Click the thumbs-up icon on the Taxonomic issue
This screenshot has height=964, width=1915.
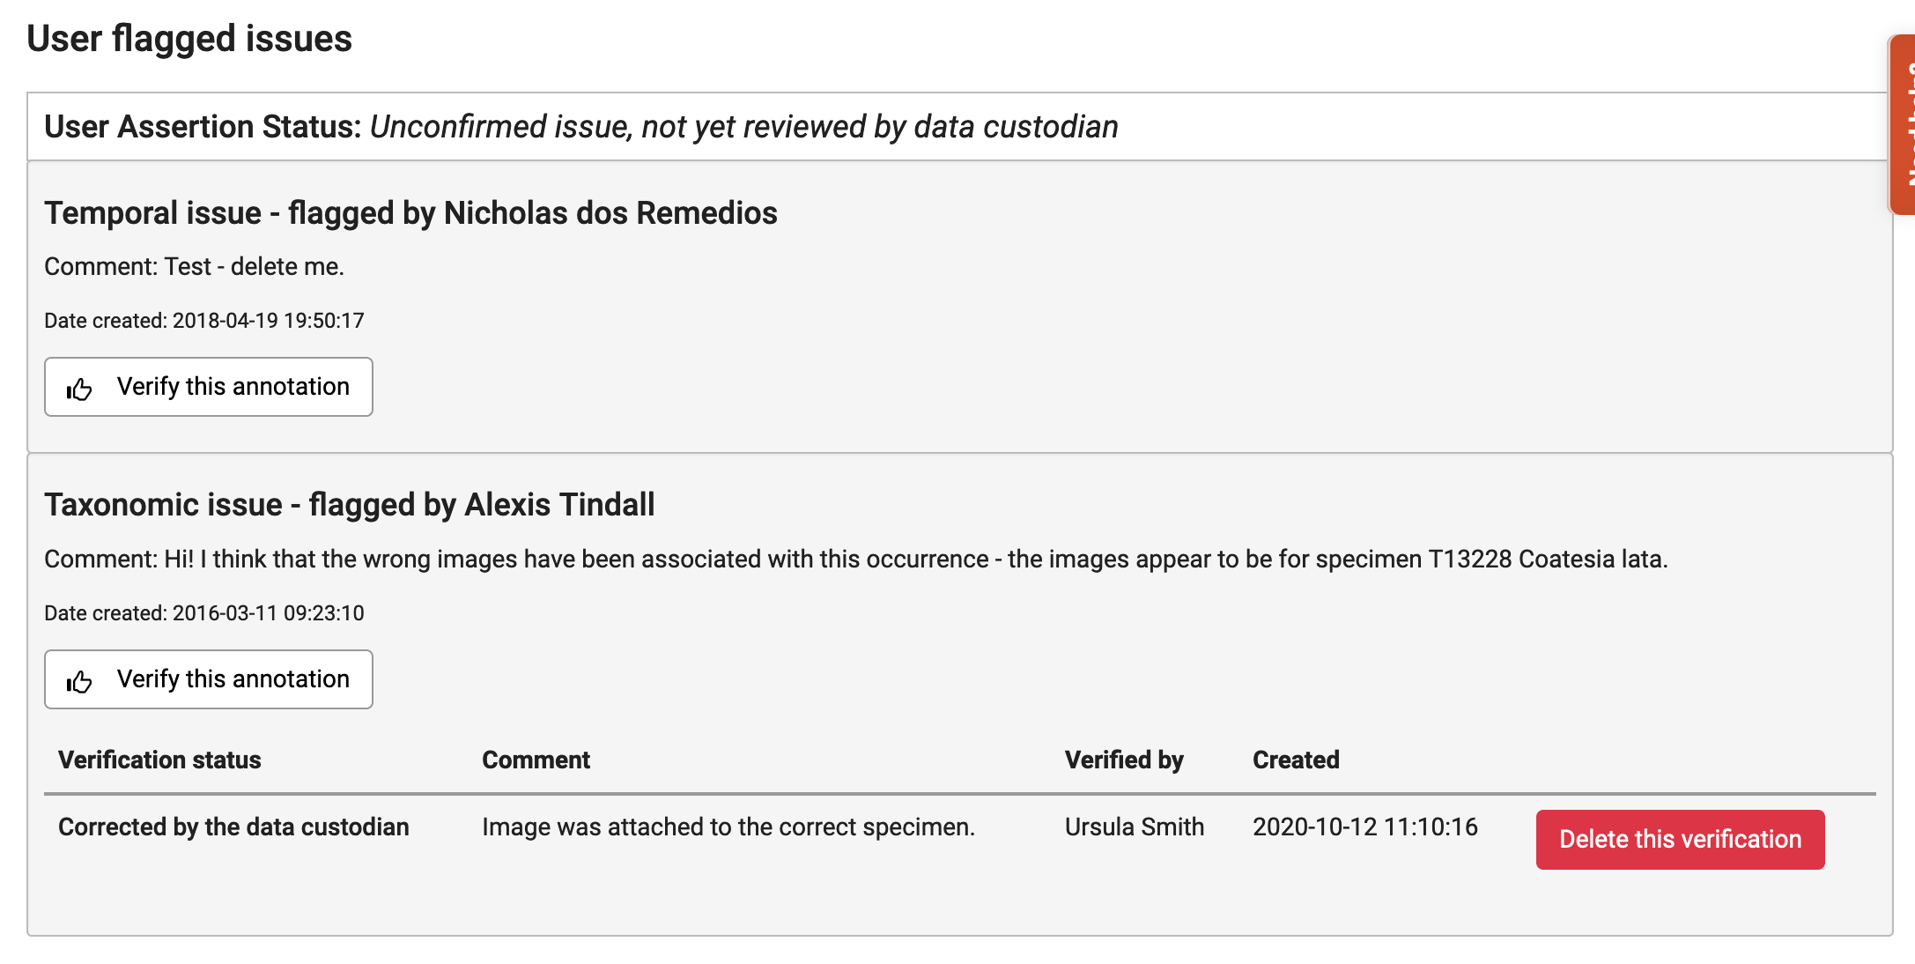tap(78, 679)
